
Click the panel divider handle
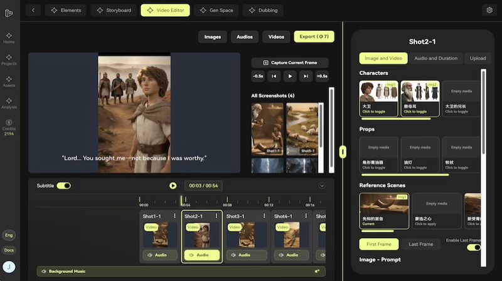[x=343, y=152]
